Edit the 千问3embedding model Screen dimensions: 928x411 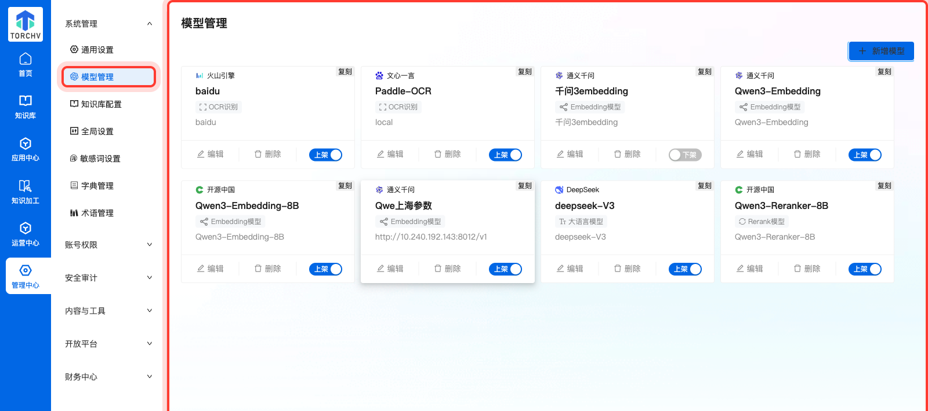point(570,154)
